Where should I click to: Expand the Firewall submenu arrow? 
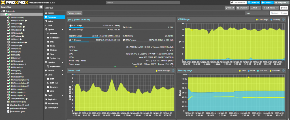click(62, 70)
